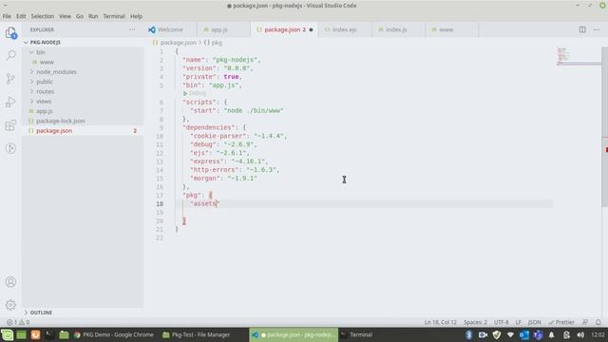Screen dimensions: 608x342
Task: Open the Linux Mint start menu
Action: tap(7, 334)
